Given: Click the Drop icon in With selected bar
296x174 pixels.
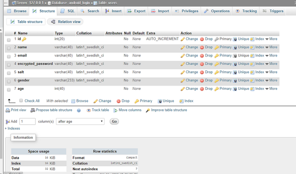Looking at the screenshot, I should 118,101.
